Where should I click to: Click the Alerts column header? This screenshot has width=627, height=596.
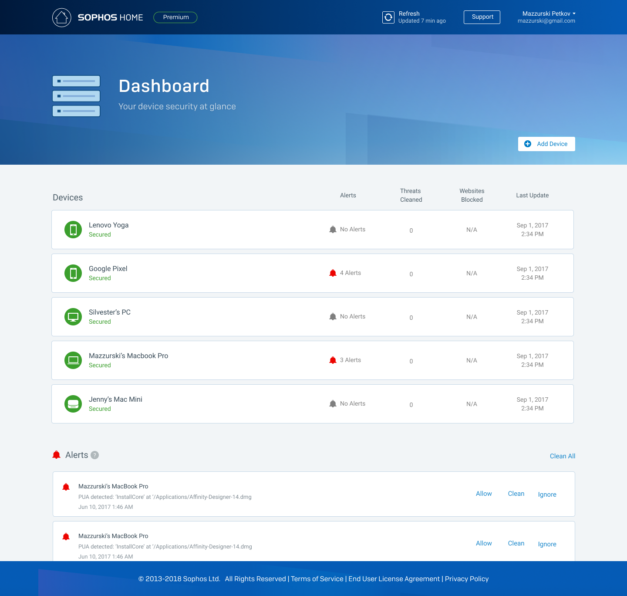(348, 195)
